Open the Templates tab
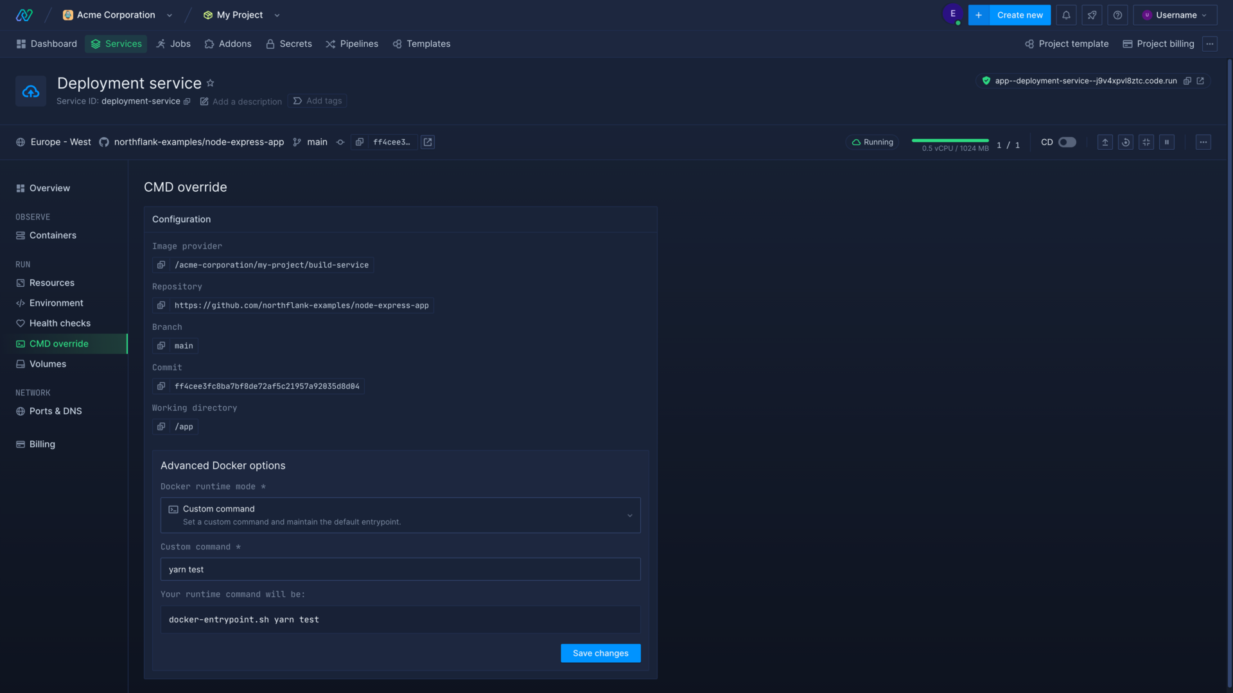The width and height of the screenshot is (1233, 693). 422,44
